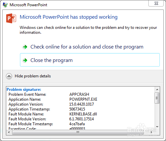The height and width of the screenshot is (141, 166).
Task: Click the green arrow beside Check online
Action: (x=25, y=47)
